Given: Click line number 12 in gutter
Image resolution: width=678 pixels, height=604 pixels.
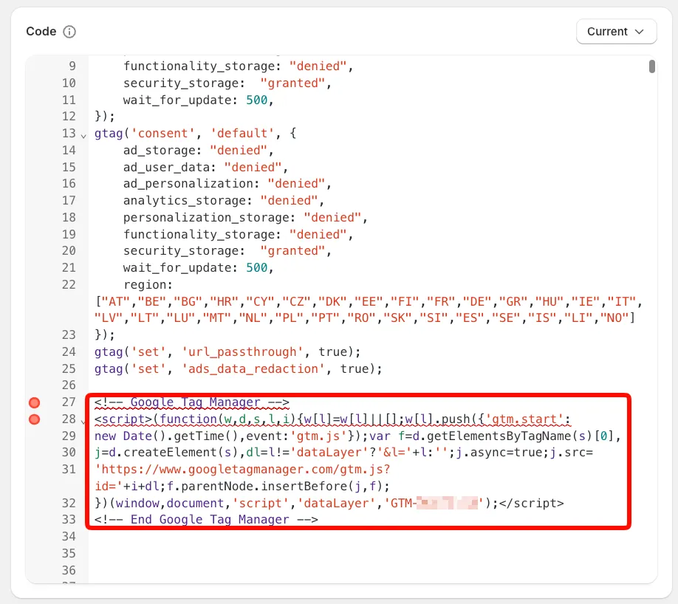Looking at the screenshot, I should coord(69,117).
